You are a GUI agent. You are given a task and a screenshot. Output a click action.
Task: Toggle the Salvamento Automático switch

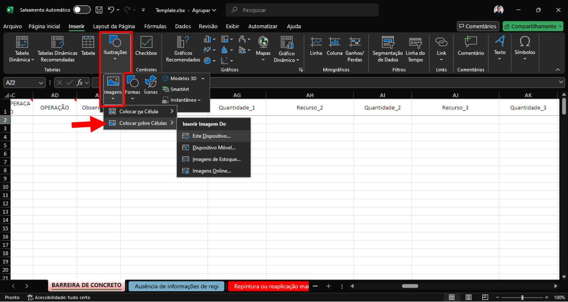(82, 10)
